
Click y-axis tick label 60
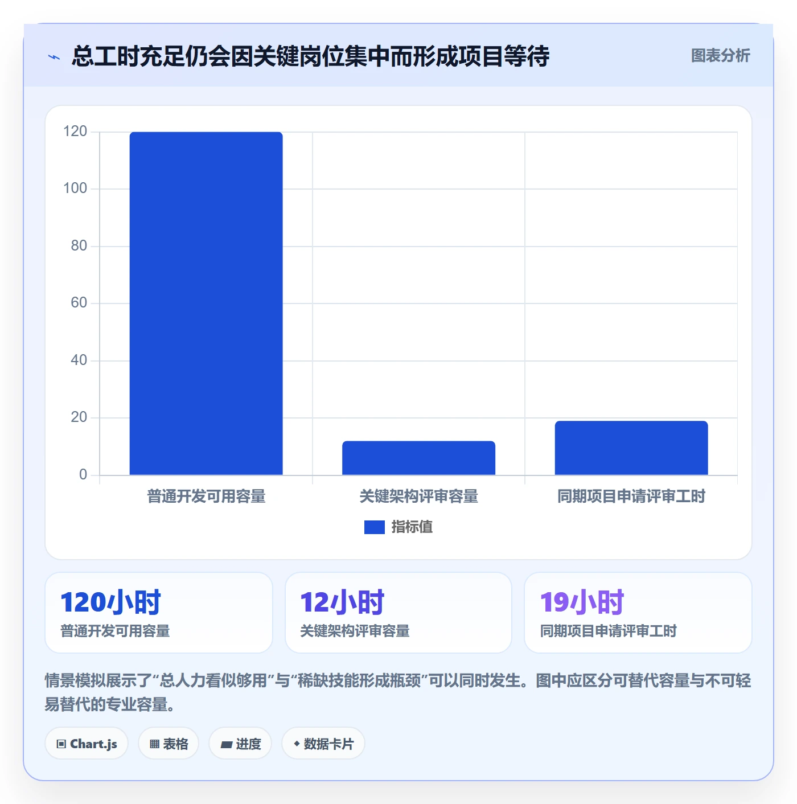coord(79,303)
